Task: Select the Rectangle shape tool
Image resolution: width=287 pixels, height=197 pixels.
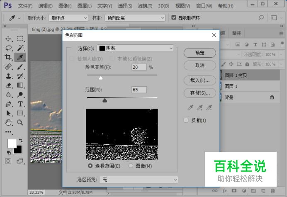Action: coord(20,113)
